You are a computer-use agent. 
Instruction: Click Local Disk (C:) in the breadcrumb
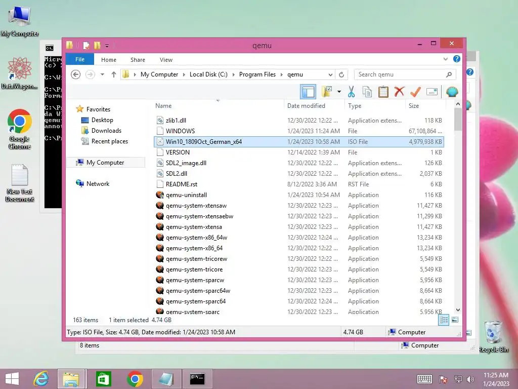[x=208, y=74]
